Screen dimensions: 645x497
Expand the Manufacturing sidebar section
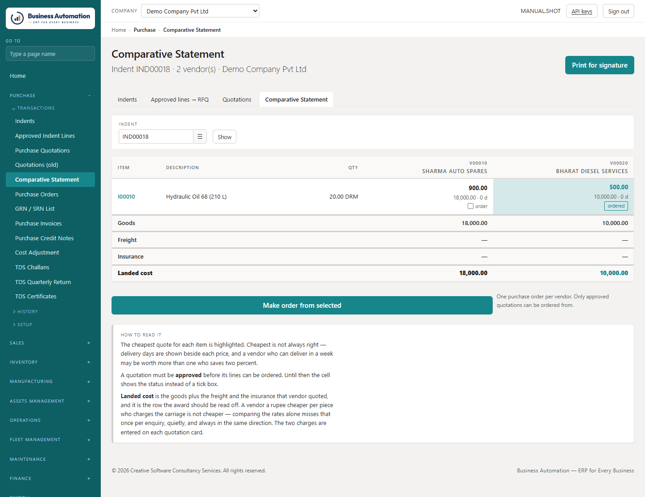[x=50, y=382]
